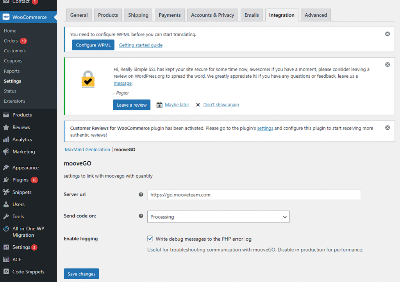Open the Send code on dropdown
The height and width of the screenshot is (282, 400).
tap(218, 217)
